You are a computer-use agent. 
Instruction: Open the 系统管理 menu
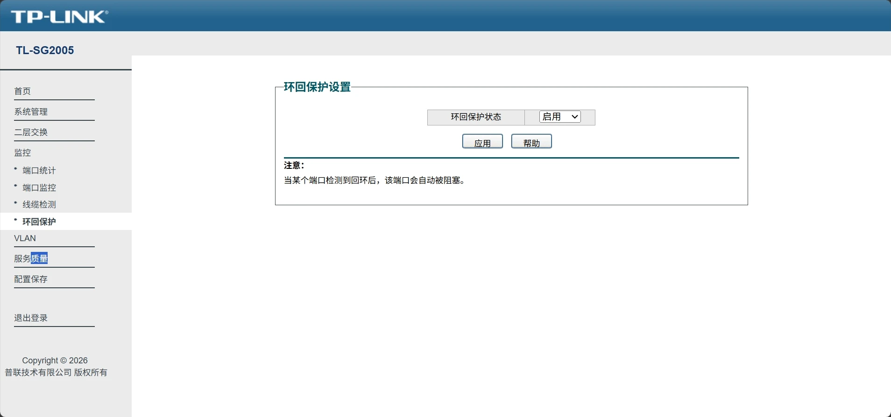31,111
